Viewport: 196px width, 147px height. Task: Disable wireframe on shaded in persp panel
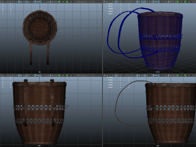point(142,2)
